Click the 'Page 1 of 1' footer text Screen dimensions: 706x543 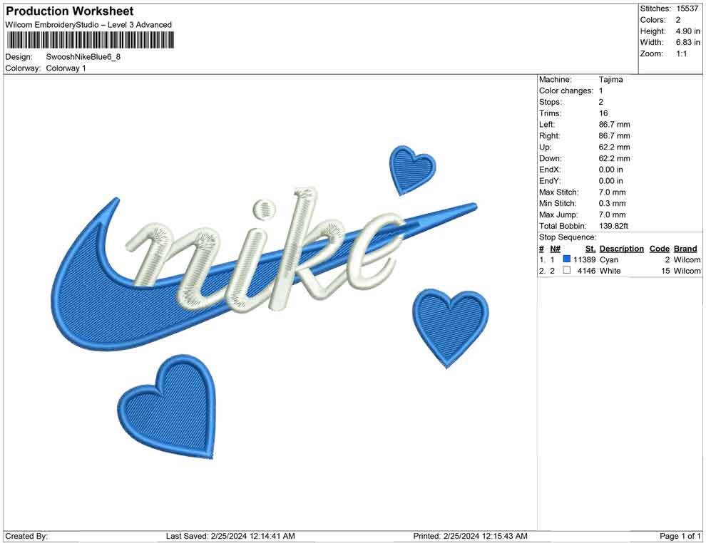(680, 536)
